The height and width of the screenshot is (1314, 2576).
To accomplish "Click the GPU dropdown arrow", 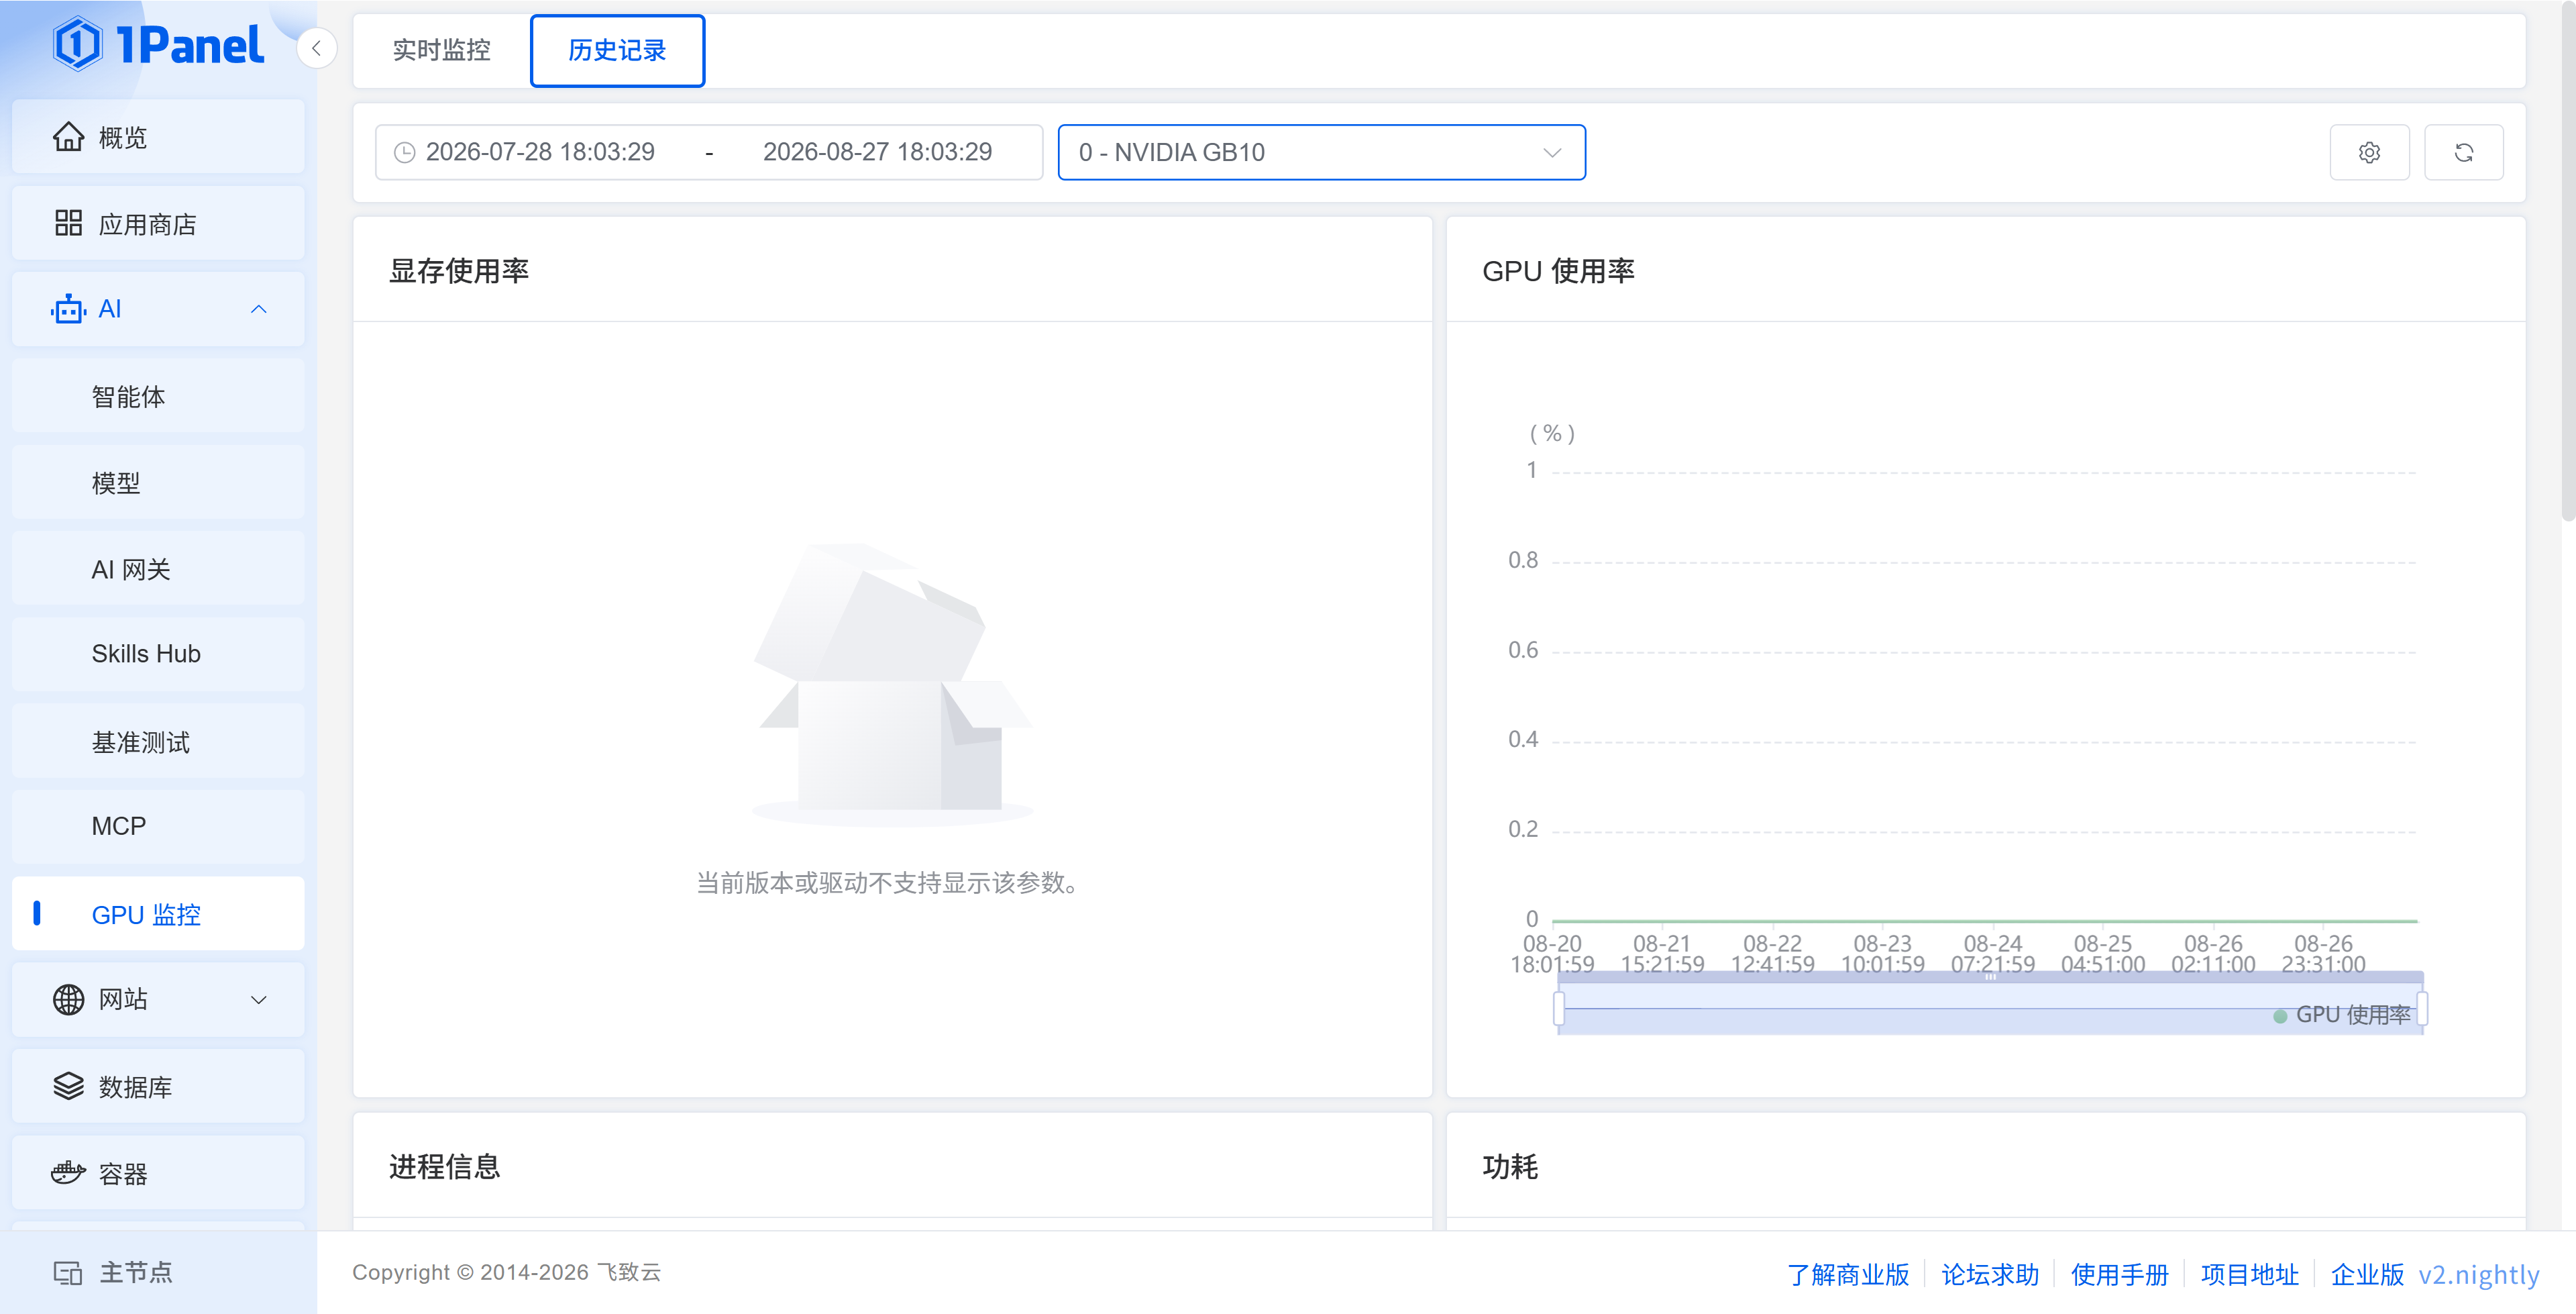I will tap(1552, 152).
